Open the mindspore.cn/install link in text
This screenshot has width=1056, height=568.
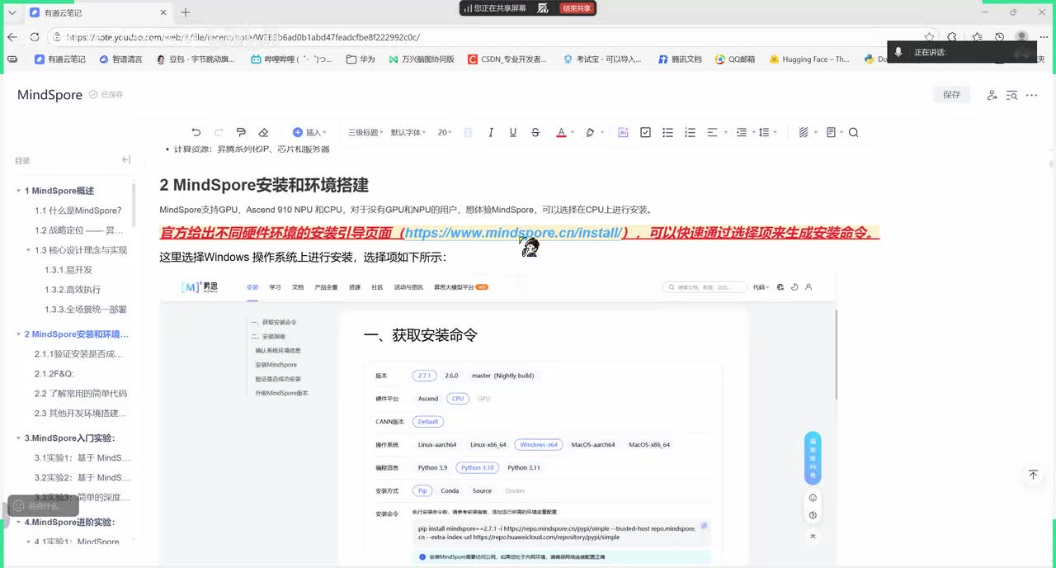tap(513, 233)
